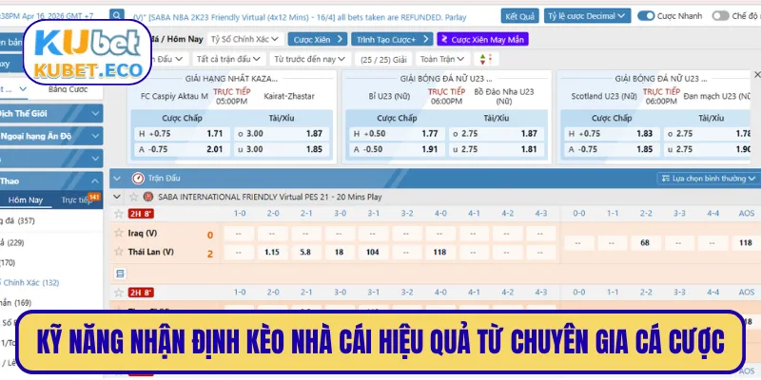Click the GIẢI HẠNG NHẤT KAZA... card title
The image size is (761, 380).
pyautogui.click(x=231, y=79)
